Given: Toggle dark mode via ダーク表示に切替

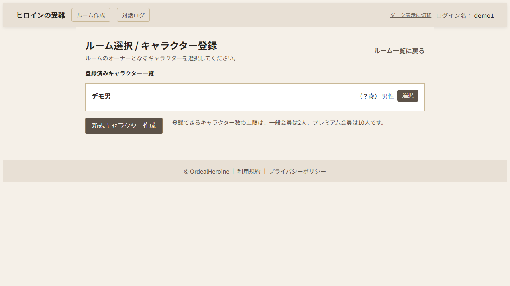Looking at the screenshot, I should 410,15.
